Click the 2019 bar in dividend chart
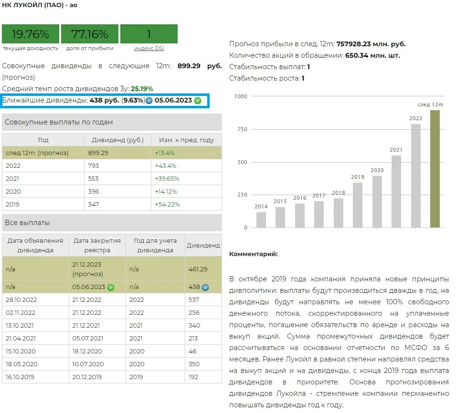Image resolution: width=456 pixels, height=413 pixels. click(x=358, y=205)
